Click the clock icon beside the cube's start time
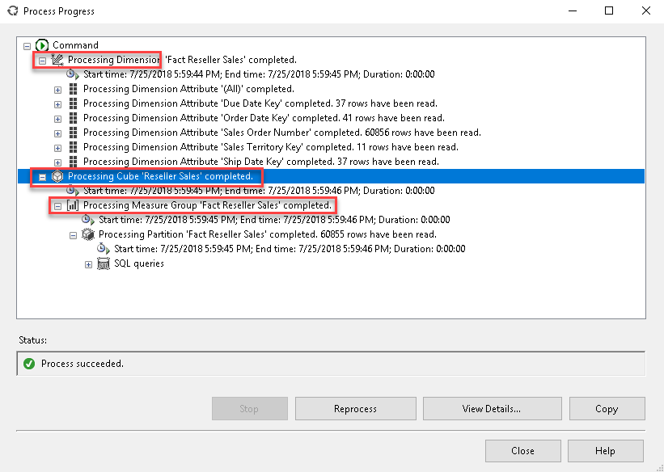This screenshot has width=664, height=472. (x=71, y=190)
